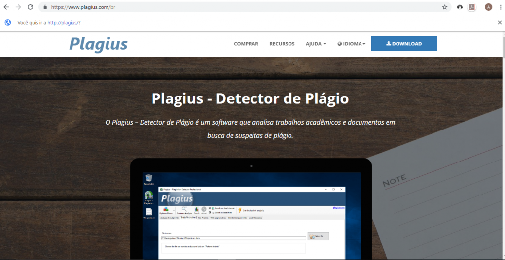The image size is (505, 260).
Task: Focus the address bar showing plagius.com/br
Action: [x=245, y=7]
